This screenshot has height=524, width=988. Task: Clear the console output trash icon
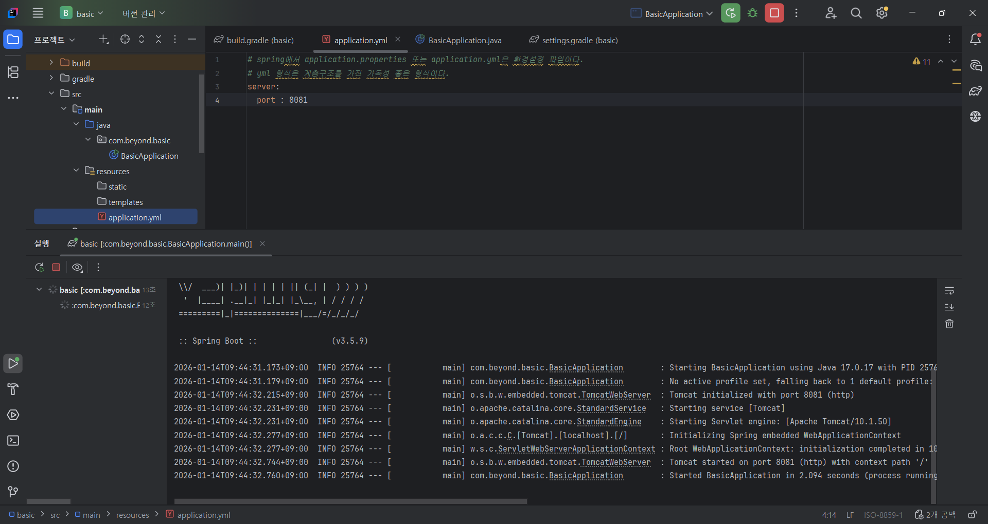(x=949, y=324)
